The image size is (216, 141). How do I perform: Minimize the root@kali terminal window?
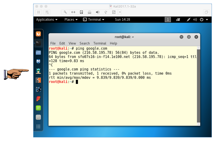(x=181, y=37)
